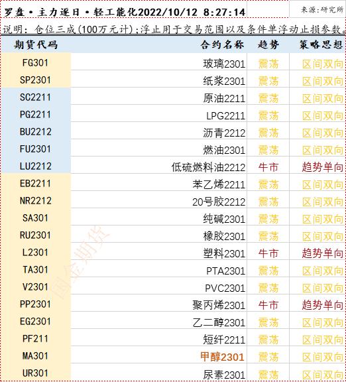Select the L2301 code cell

(x=36, y=251)
